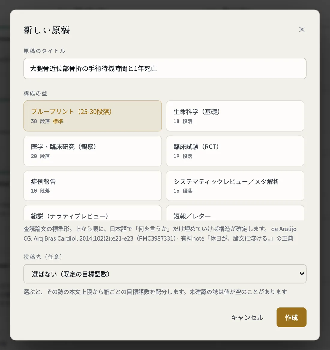This screenshot has width=330, height=350.
Task: Select システマティックレビュー／メタ解析 template
Action: tap(235, 186)
